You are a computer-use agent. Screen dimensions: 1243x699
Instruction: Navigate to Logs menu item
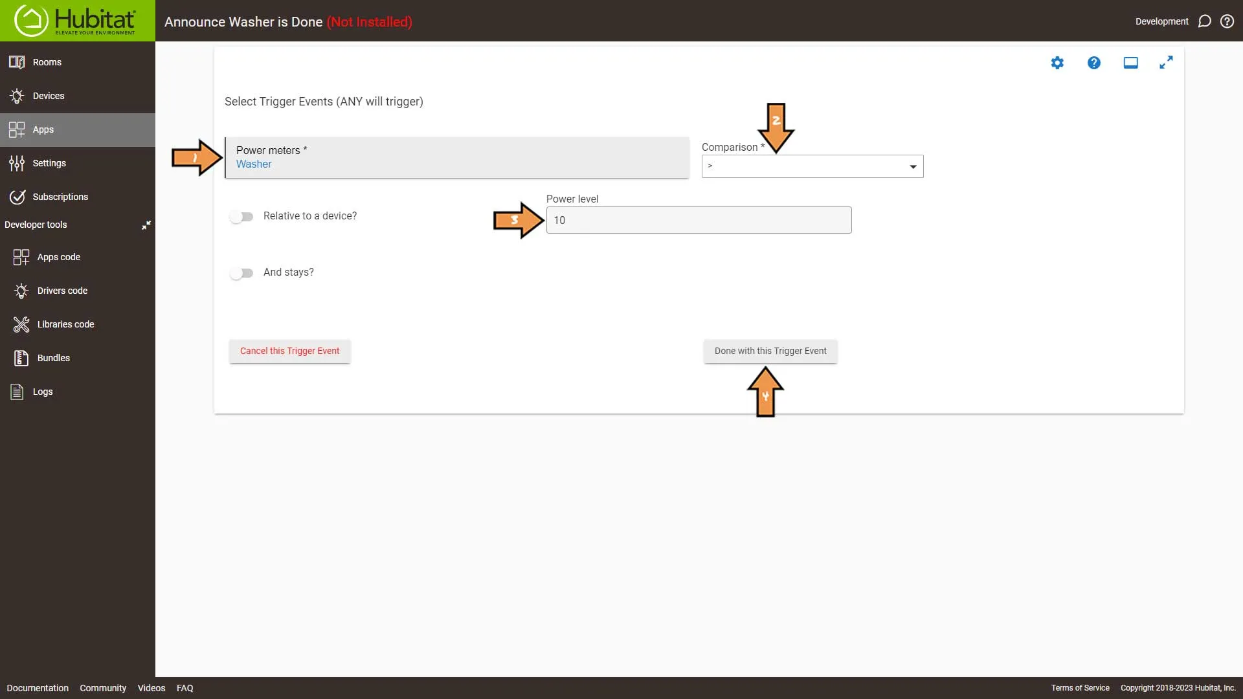(x=43, y=391)
